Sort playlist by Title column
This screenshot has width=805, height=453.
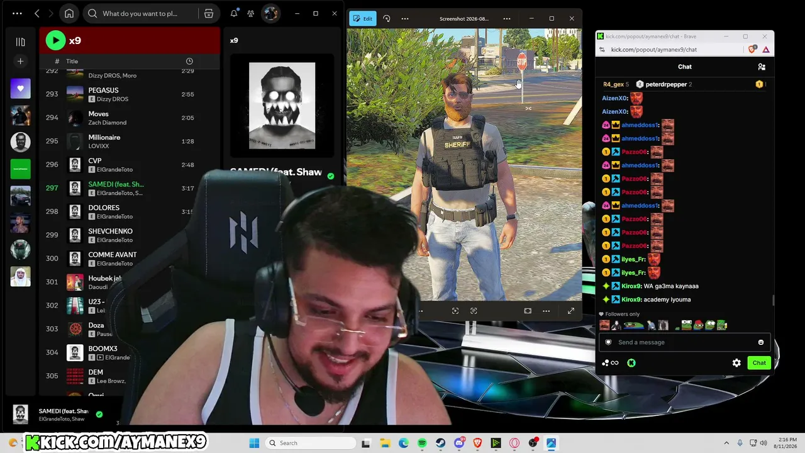pos(72,61)
